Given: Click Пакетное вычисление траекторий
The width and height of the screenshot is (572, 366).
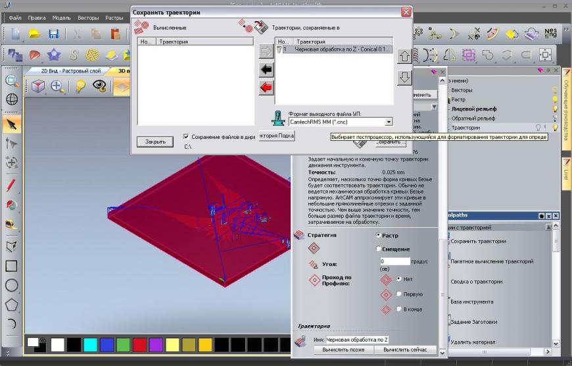Looking at the screenshot, I should pos(492,261).
